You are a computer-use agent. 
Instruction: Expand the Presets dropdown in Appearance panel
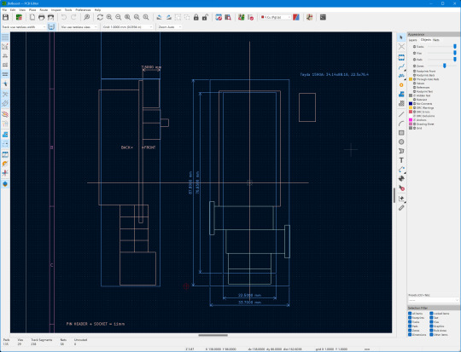tap(433, 300)
